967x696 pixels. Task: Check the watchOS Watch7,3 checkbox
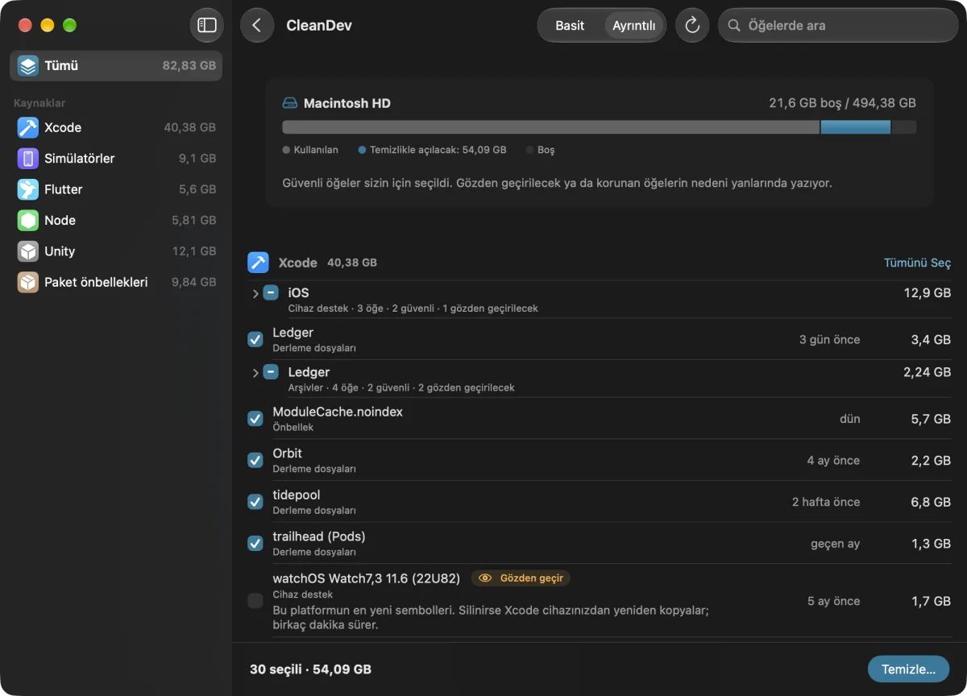click(255, 601)
